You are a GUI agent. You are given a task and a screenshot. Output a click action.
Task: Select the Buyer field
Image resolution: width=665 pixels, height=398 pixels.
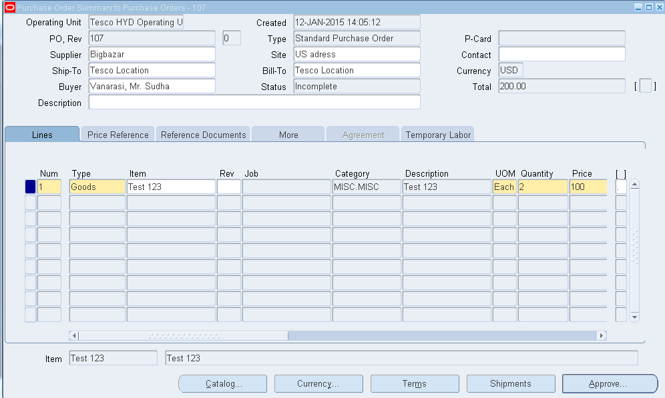tap(152, 87)
